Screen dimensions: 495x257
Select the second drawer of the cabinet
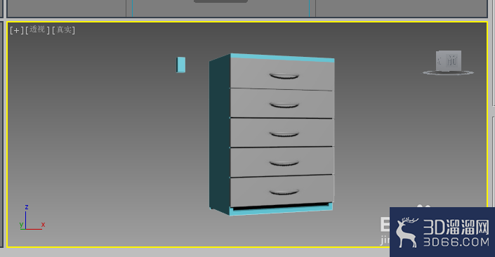pyautogui.click(x=282, y=103)
